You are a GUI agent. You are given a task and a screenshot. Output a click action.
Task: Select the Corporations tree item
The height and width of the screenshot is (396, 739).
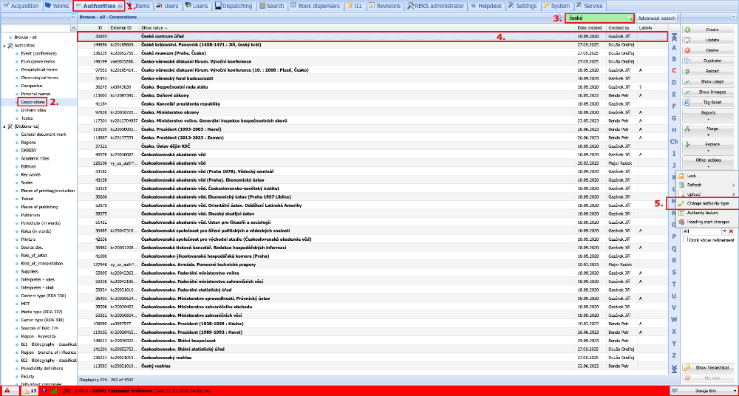click(x=32, y=102)
